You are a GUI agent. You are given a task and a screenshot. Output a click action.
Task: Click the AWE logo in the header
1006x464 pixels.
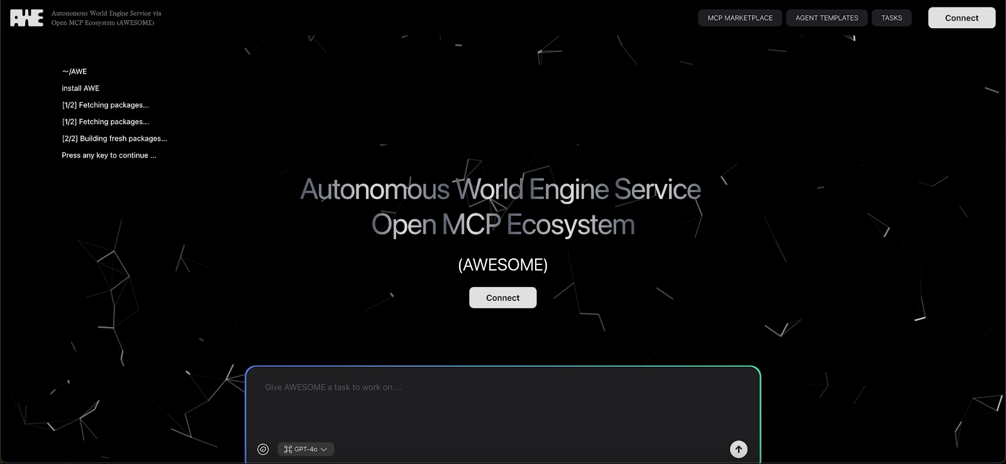[27, 18]
